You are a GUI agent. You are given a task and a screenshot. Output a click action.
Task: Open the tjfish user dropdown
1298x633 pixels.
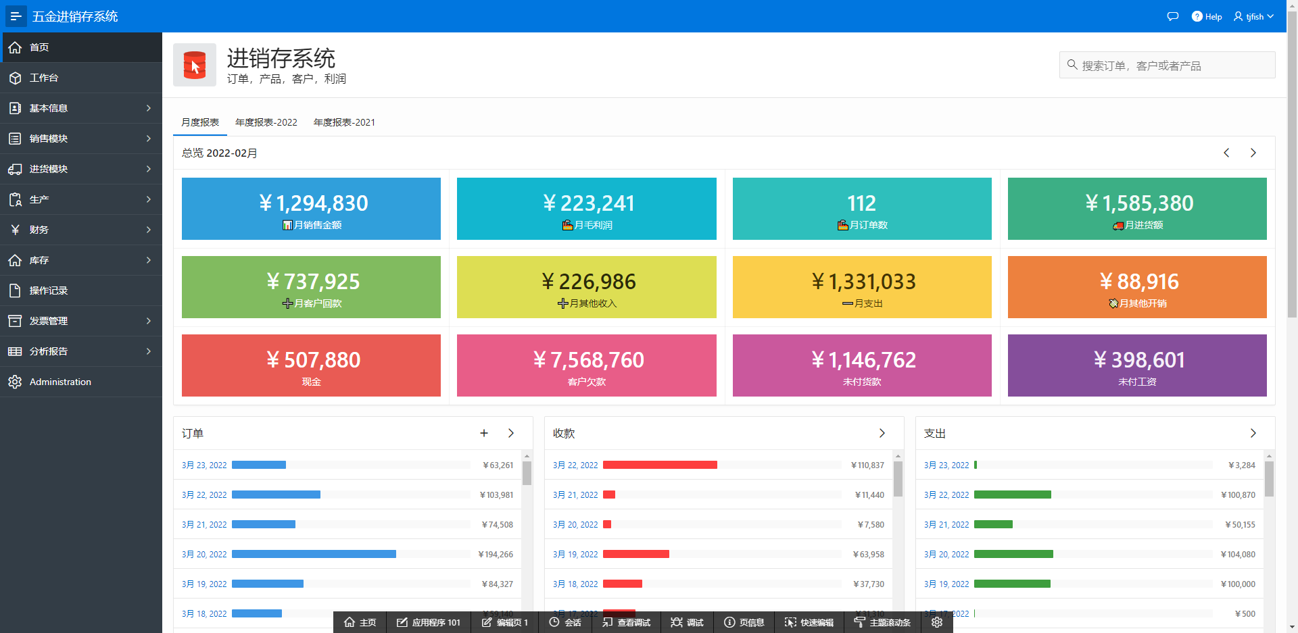coord(1253,16)
